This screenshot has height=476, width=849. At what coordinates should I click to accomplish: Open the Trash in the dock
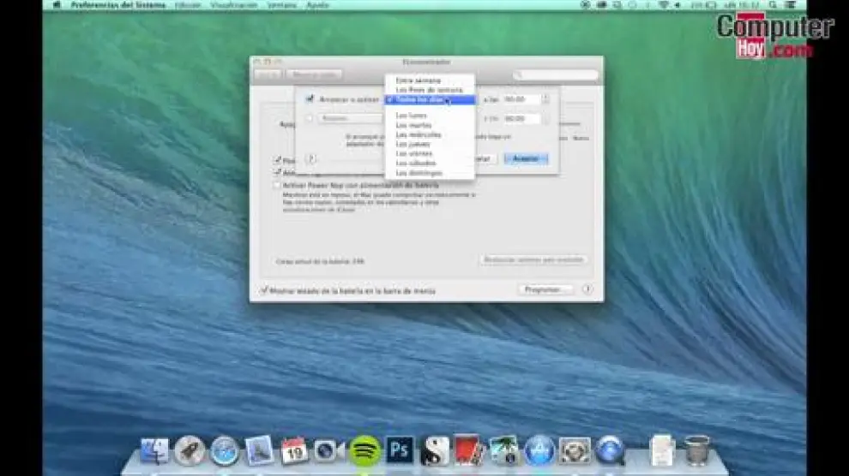(697, 450)
